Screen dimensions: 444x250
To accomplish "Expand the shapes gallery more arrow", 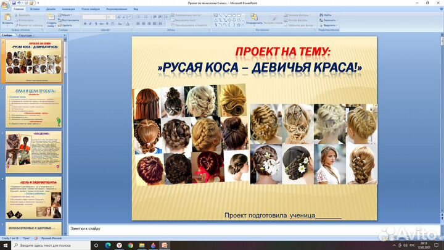I will coord(243,25).
